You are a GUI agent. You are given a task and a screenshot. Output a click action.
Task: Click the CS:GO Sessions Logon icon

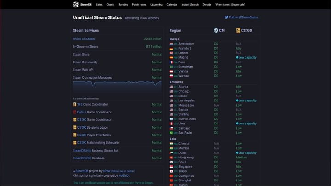74,127
